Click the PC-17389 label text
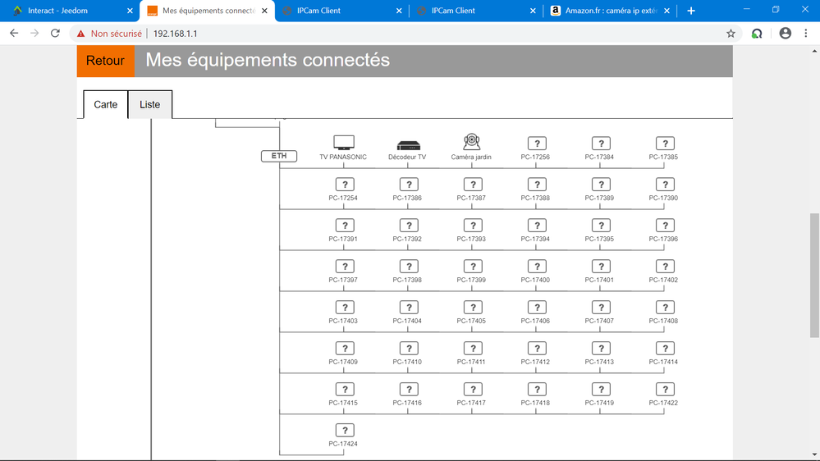The image size is (820, 461). pyautogui.click(x=599, y=198)
